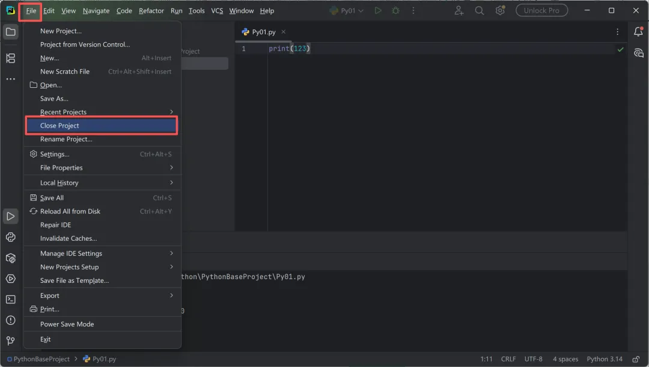Choose Rename Project... entry
The width and height of the screenshot is (649, 367).
[x=102, y=139]
